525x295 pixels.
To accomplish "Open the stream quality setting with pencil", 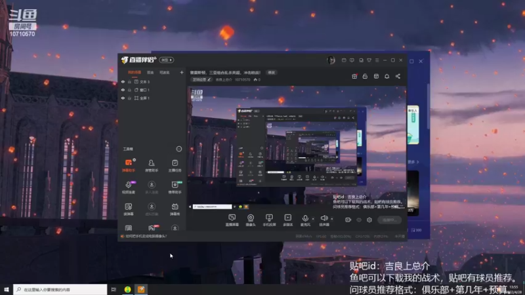I will pyautogui.click(x=201, y=79).
